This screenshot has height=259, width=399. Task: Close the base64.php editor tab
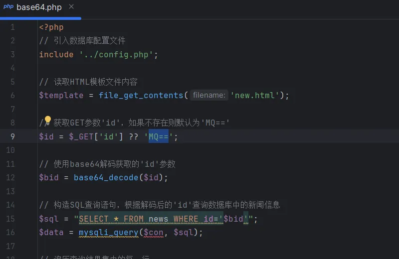click(x=71, y=7)
